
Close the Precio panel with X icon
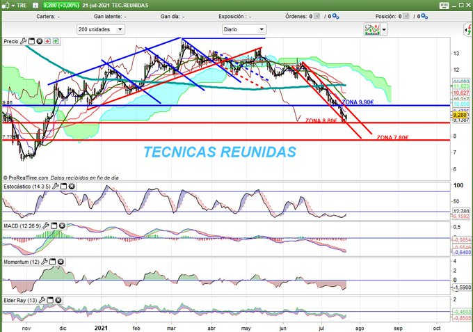click(40, 41)
